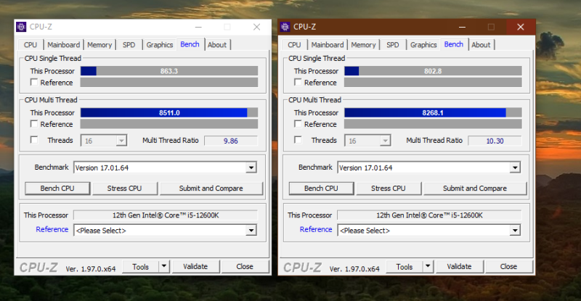
Task: Enable Single Thread Reference checkbox in right window
Action: (x=298, y=82)
